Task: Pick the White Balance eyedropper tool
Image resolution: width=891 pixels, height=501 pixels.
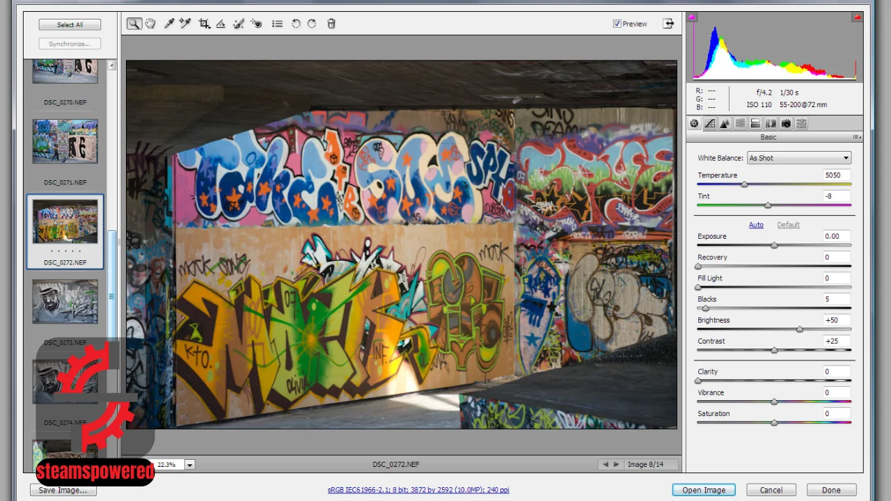Action: pos(169,24)
